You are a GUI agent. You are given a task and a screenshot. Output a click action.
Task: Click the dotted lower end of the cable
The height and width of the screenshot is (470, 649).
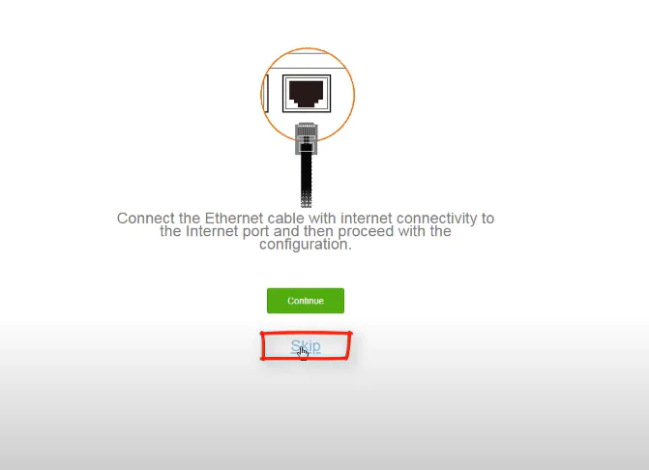point(307,200)
